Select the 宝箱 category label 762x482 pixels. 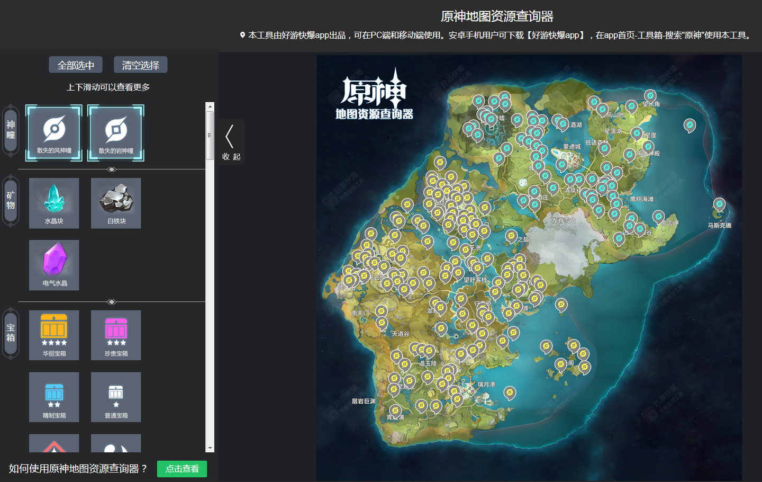(x=11, y=333)
